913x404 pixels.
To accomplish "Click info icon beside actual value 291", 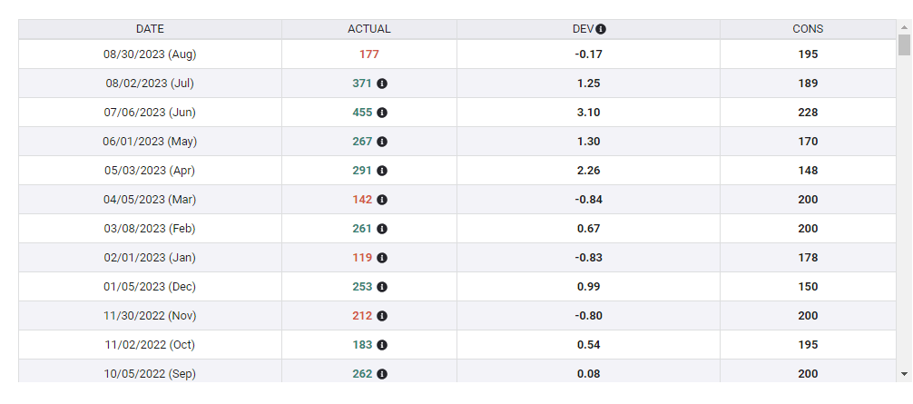I will (382, 171).
